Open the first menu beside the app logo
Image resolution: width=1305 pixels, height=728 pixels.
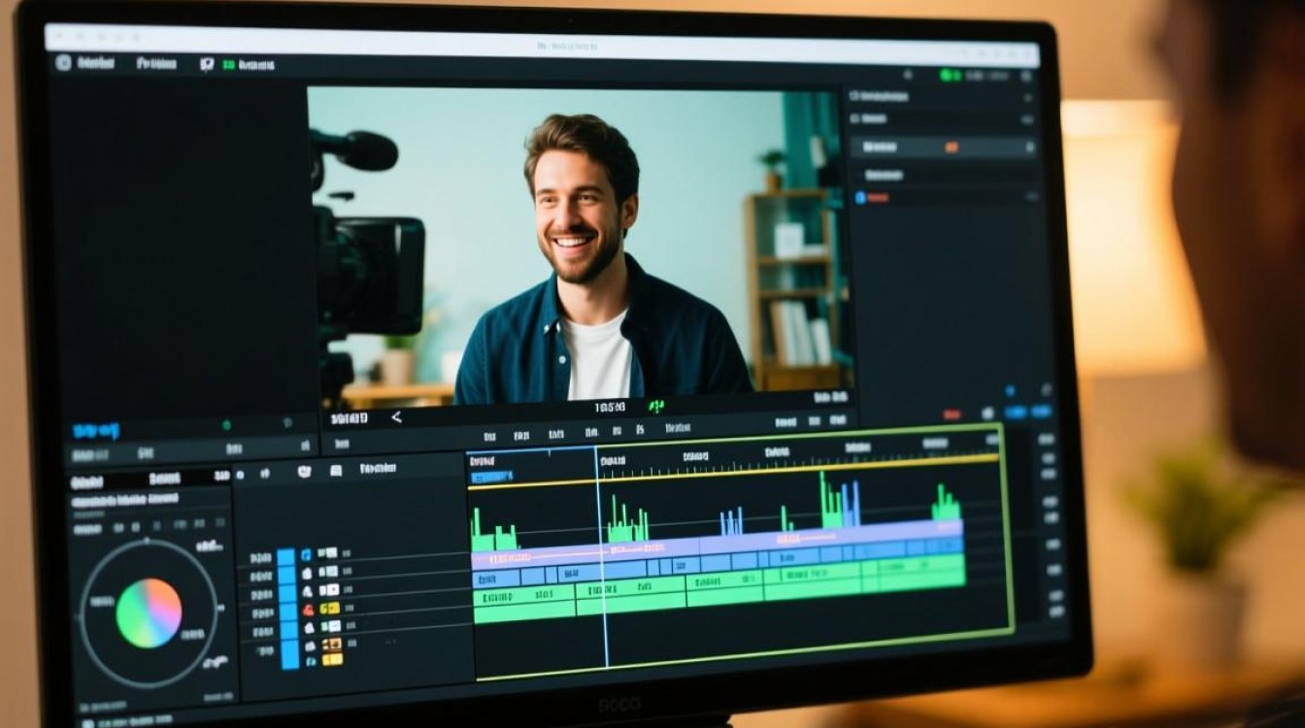(x=96, y=63)
